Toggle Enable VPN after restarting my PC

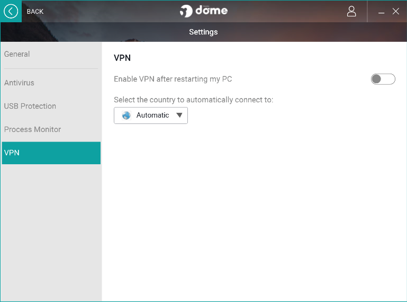(x=383, y=79)
